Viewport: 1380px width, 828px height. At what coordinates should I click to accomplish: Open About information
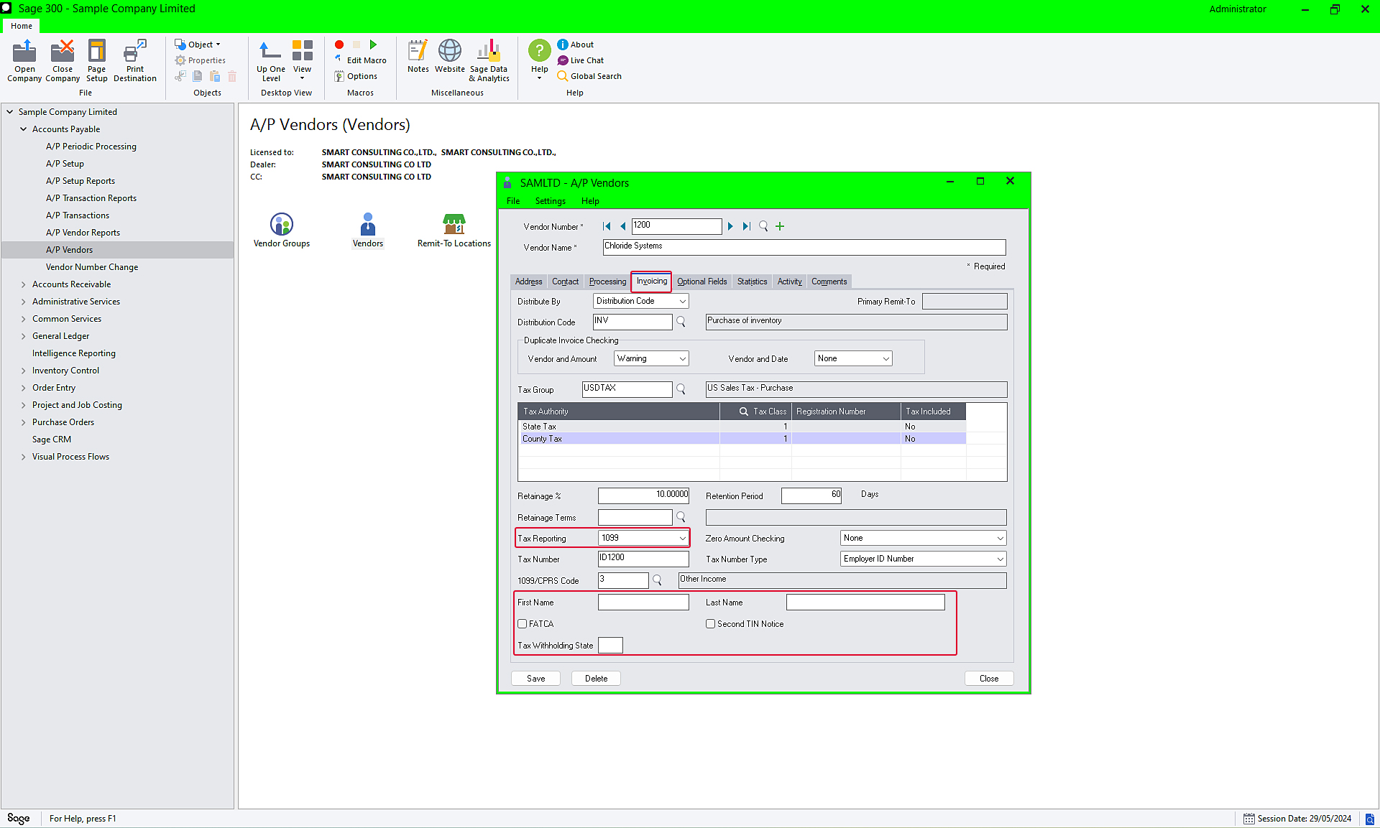576,45
